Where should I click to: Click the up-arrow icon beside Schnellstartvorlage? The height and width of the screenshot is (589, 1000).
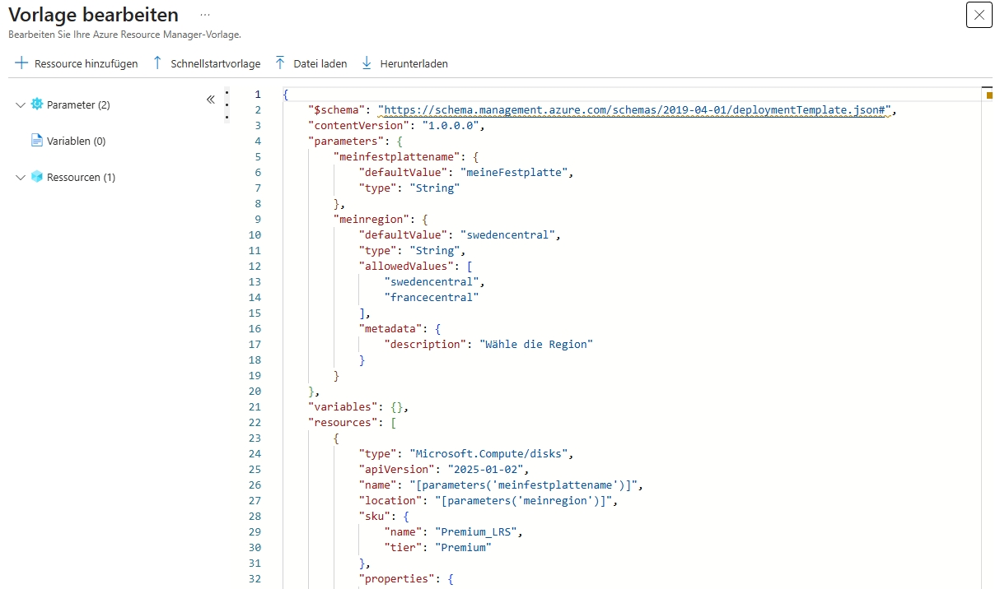(x=157, y=63)
